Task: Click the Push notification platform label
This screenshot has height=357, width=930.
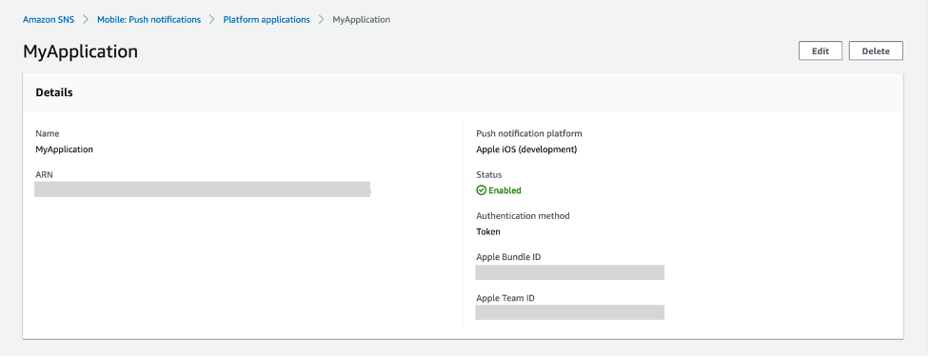Action: click(529, 133)
